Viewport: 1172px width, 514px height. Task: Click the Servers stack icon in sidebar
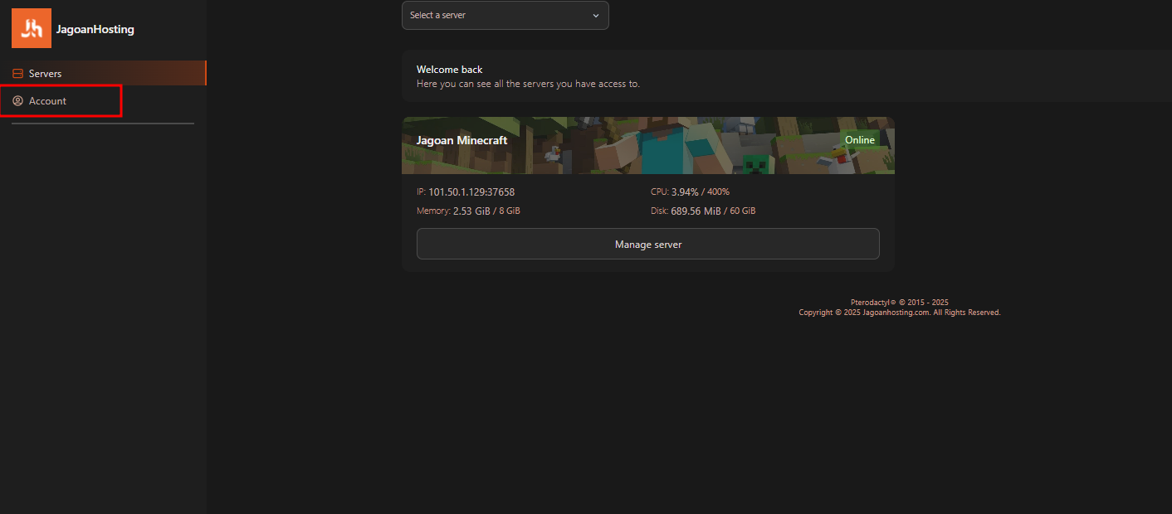tap(17, 74)
